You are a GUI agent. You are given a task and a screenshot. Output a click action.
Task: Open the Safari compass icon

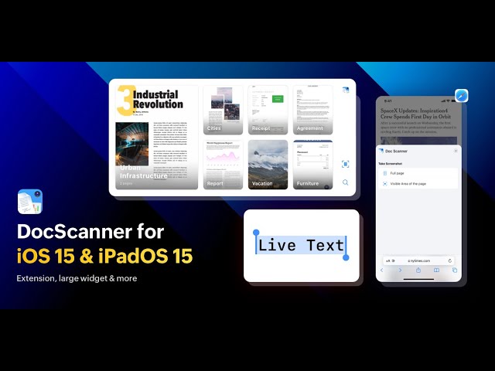[x=461, y=95]
